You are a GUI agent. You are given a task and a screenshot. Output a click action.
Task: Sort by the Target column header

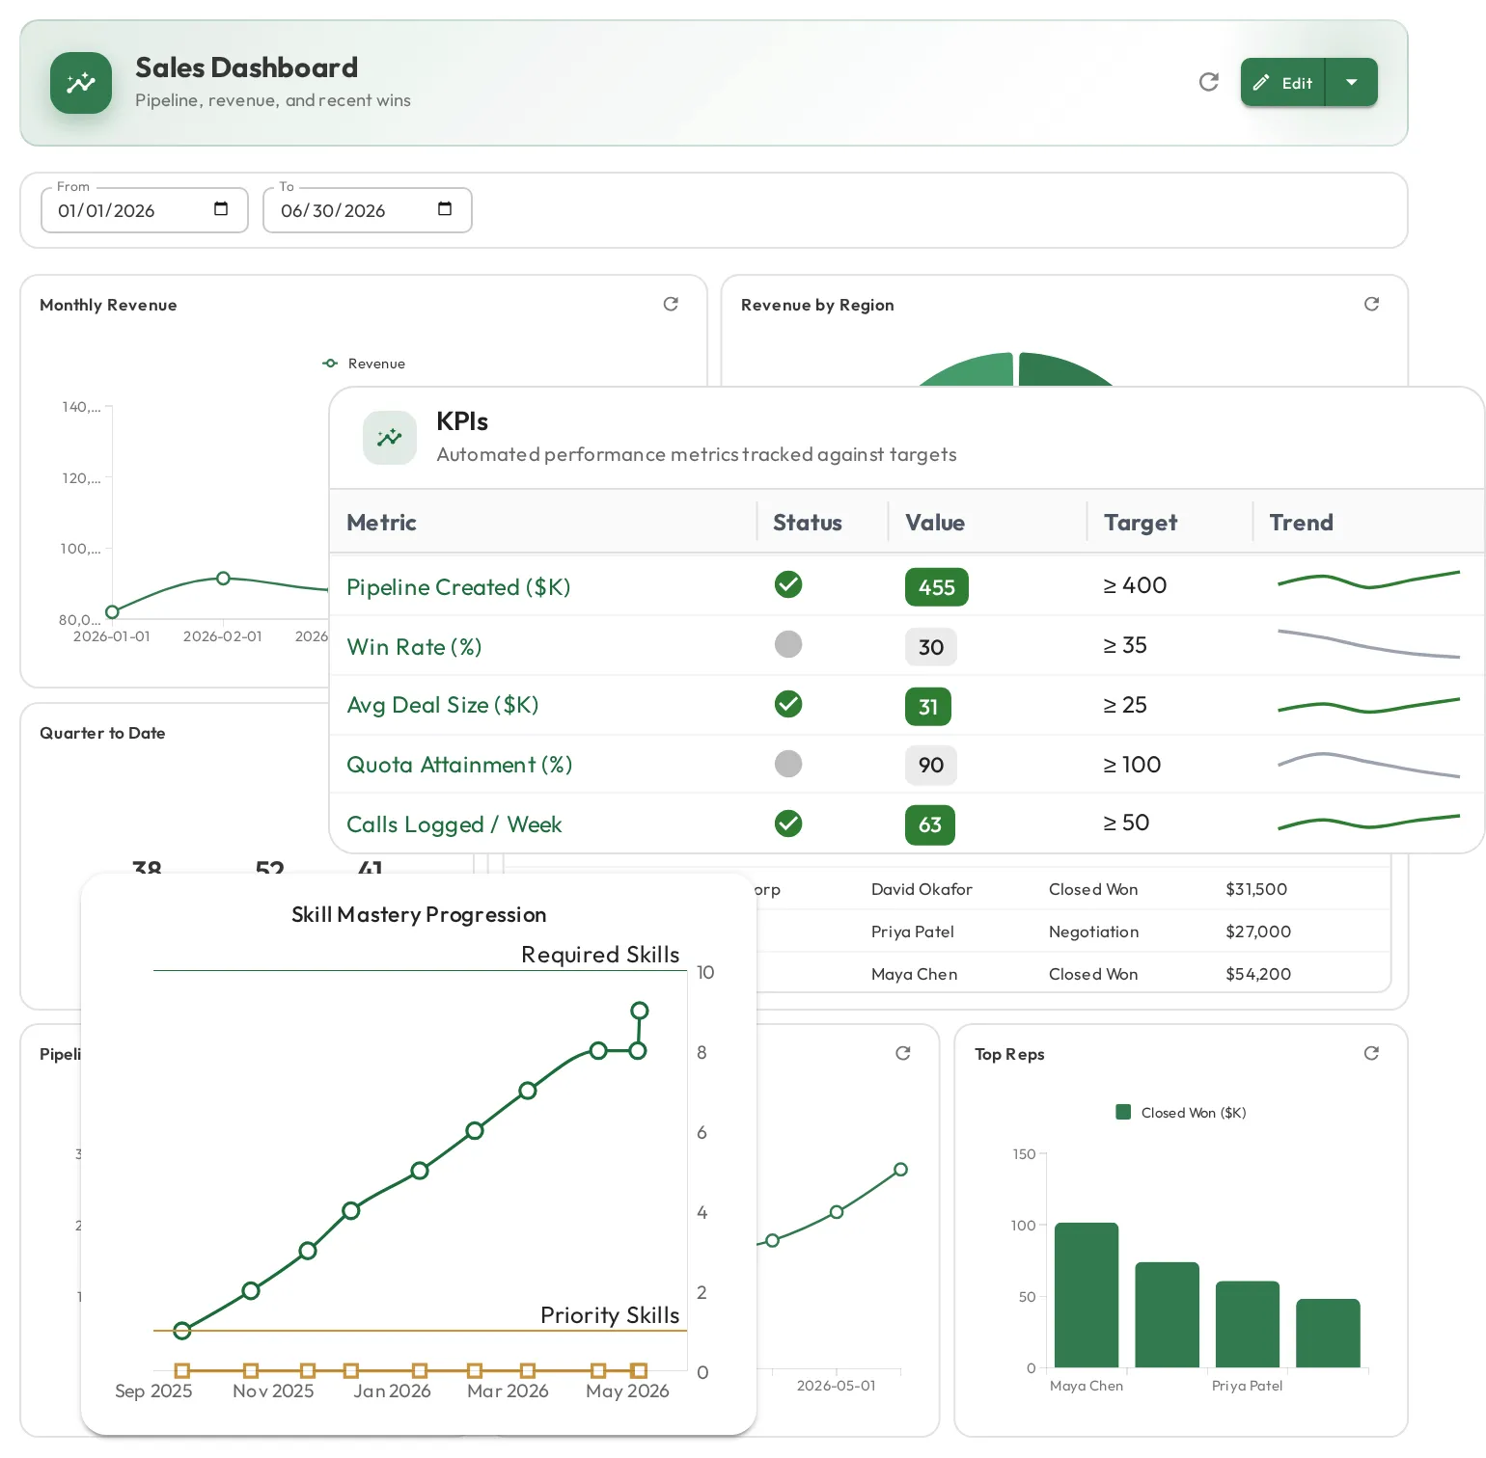(1141, 523)
